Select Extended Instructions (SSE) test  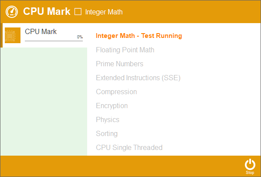tap(138, 78)
